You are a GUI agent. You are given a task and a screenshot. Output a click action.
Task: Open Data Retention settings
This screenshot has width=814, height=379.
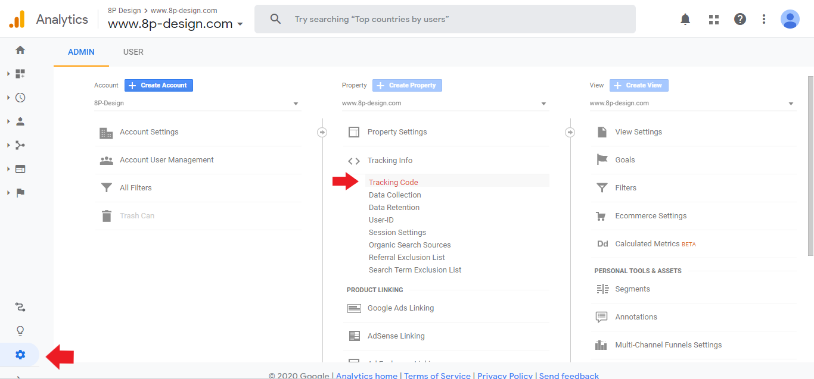point(394,208)
